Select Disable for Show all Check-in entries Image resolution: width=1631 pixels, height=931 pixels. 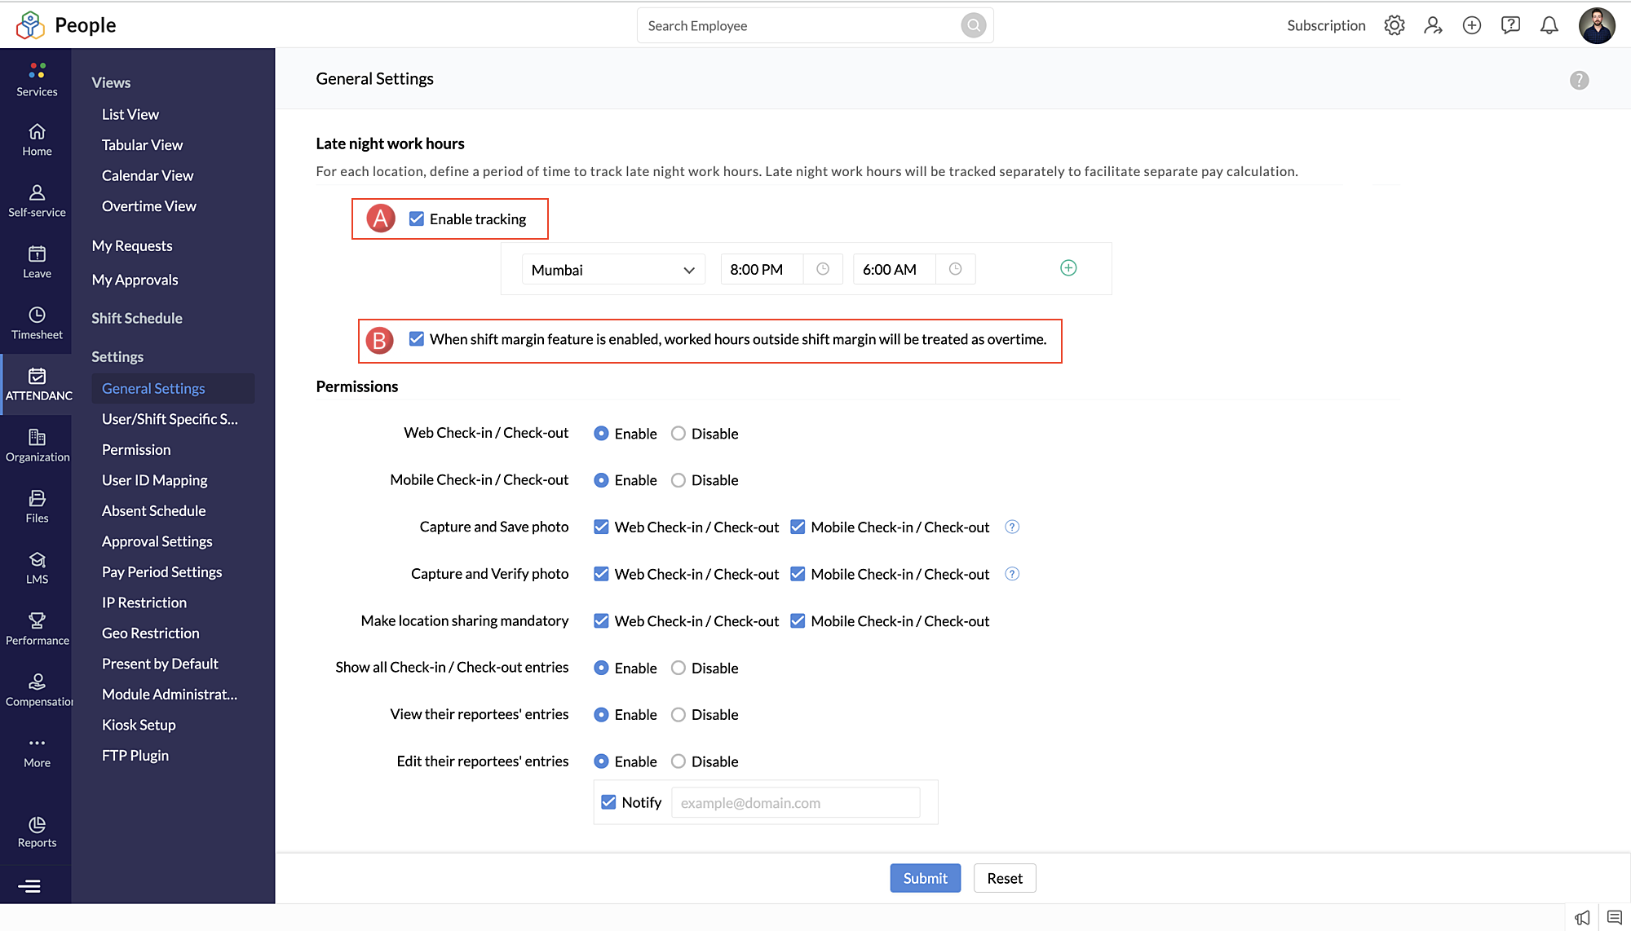coord(678,668)
